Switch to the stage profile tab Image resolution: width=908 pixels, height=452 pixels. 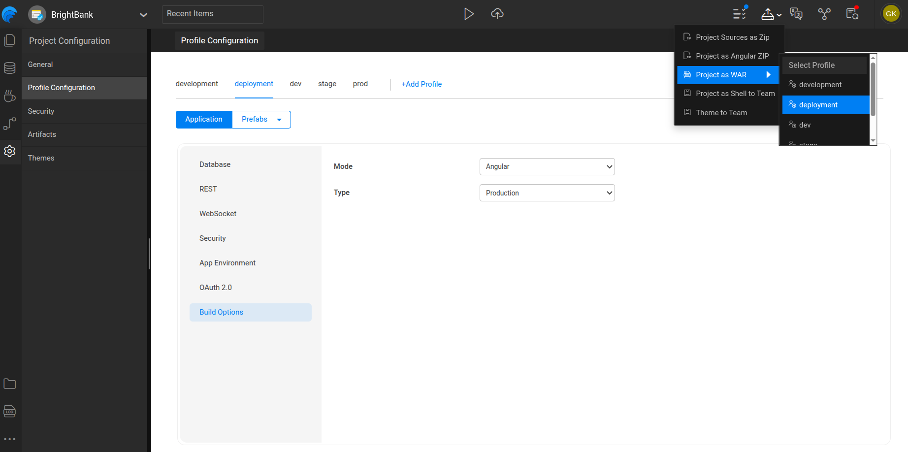coord(327,84)
